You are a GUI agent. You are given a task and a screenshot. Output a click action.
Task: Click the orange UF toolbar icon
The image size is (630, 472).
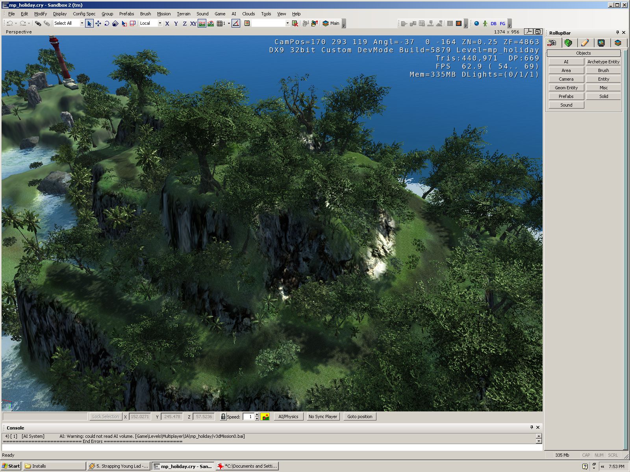coord(459,23)
